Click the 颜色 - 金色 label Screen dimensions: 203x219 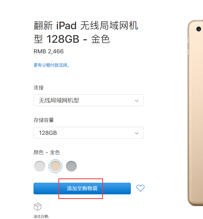tap(46, 152)
